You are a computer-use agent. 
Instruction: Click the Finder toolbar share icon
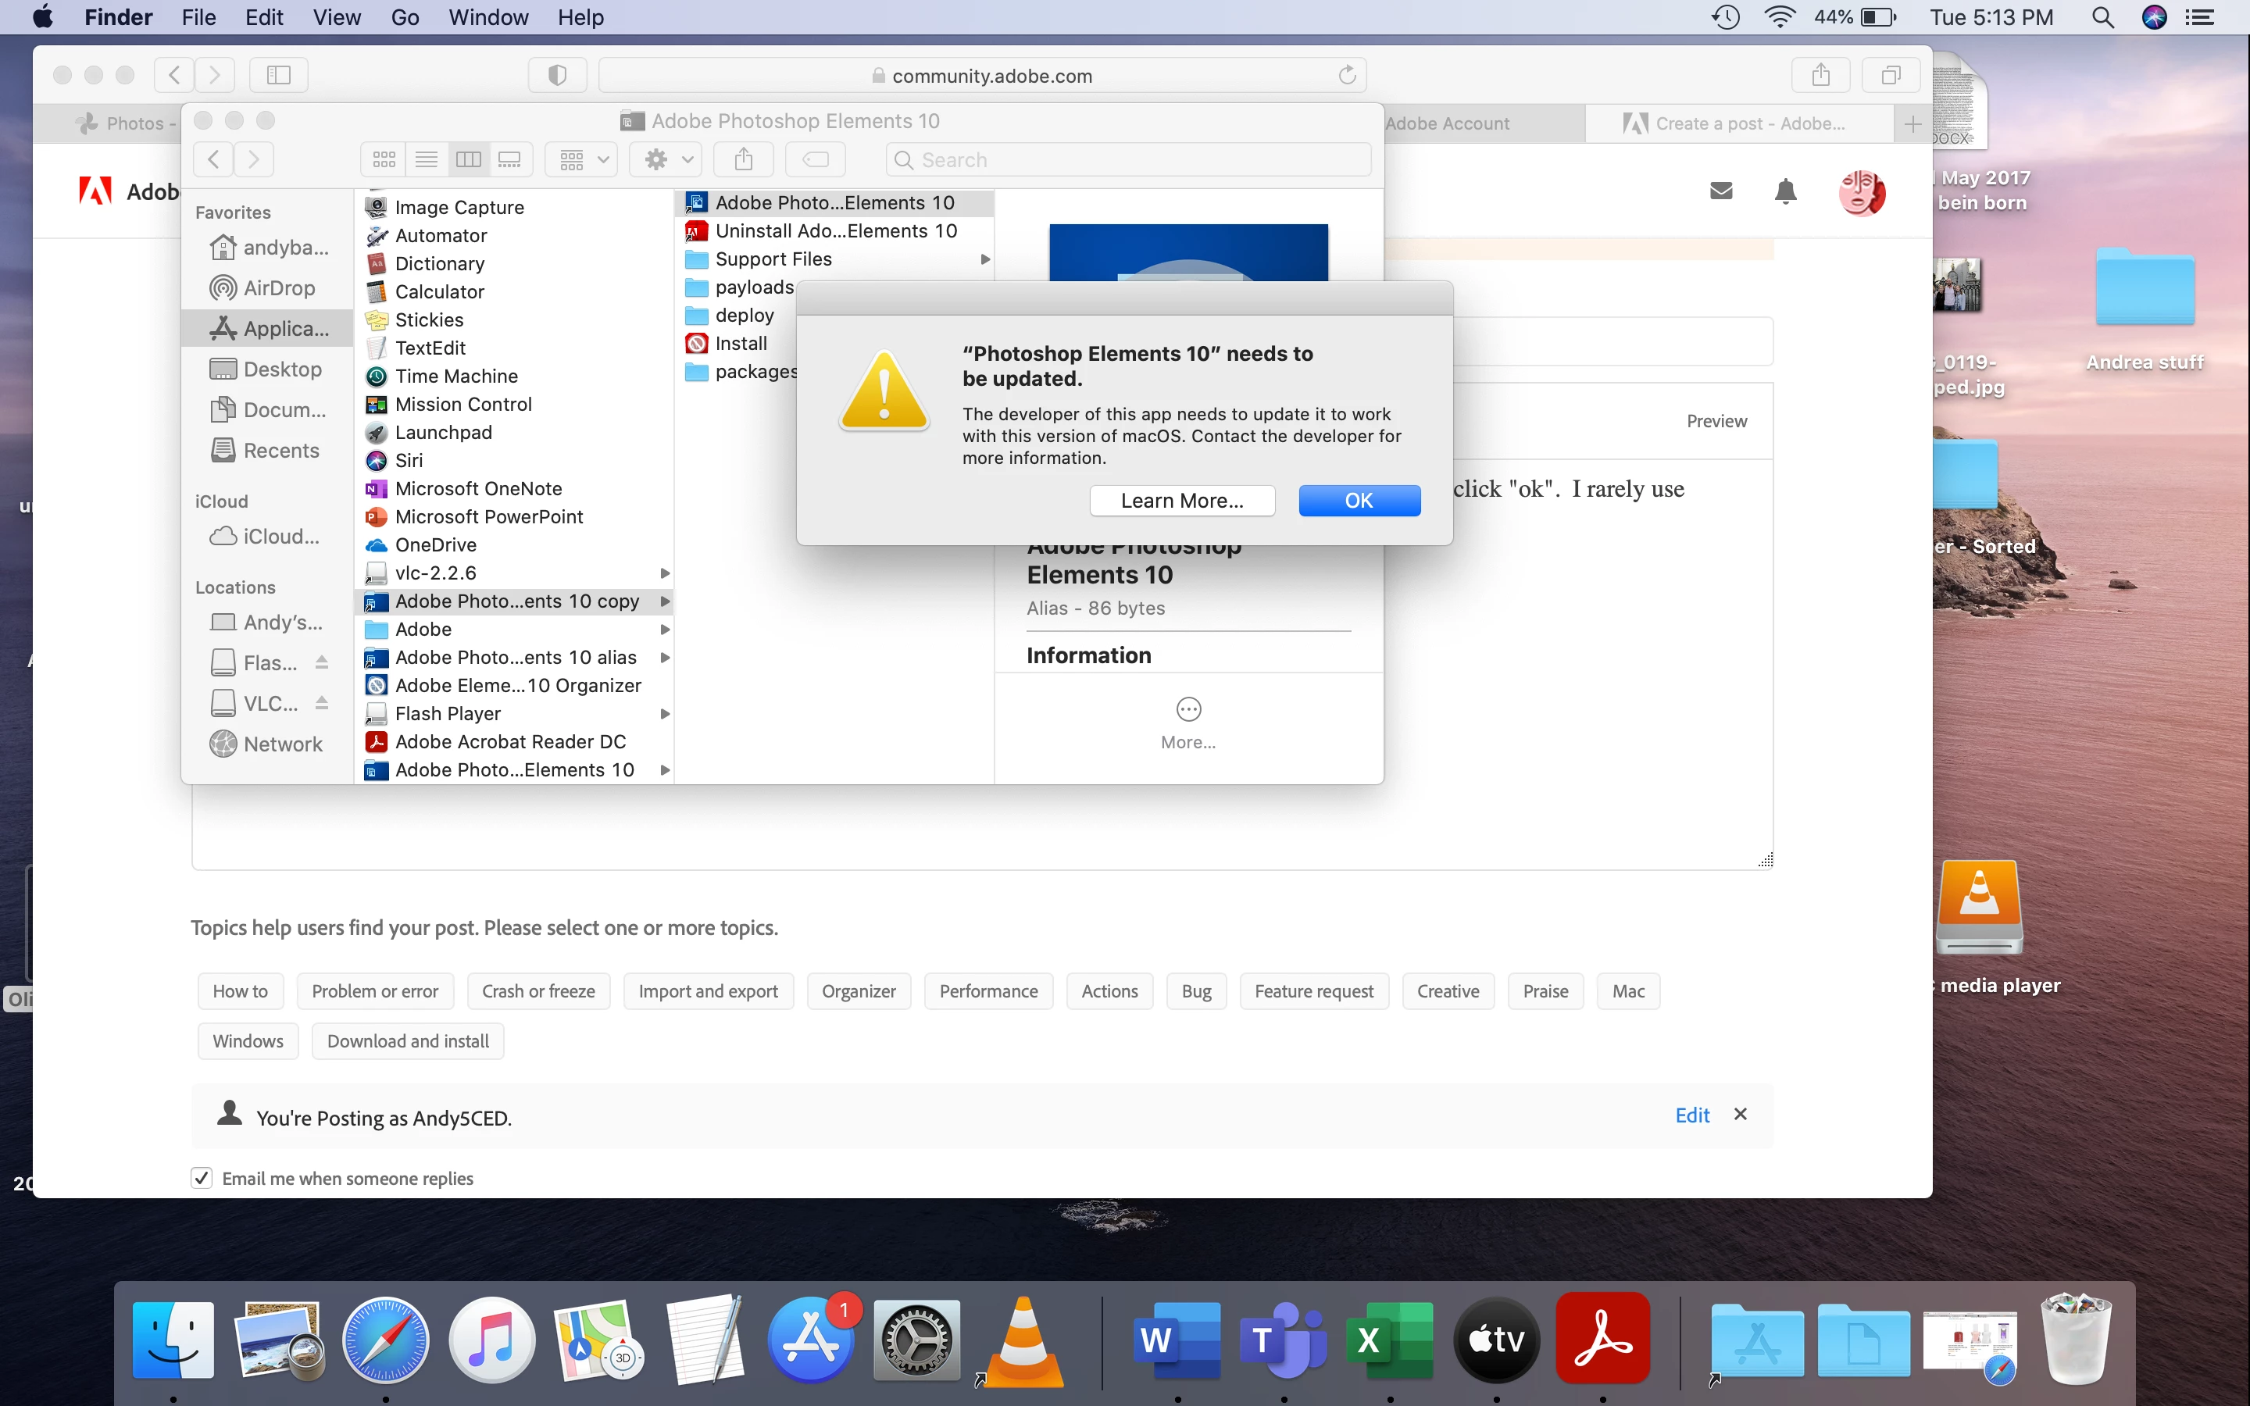[743, 160]
